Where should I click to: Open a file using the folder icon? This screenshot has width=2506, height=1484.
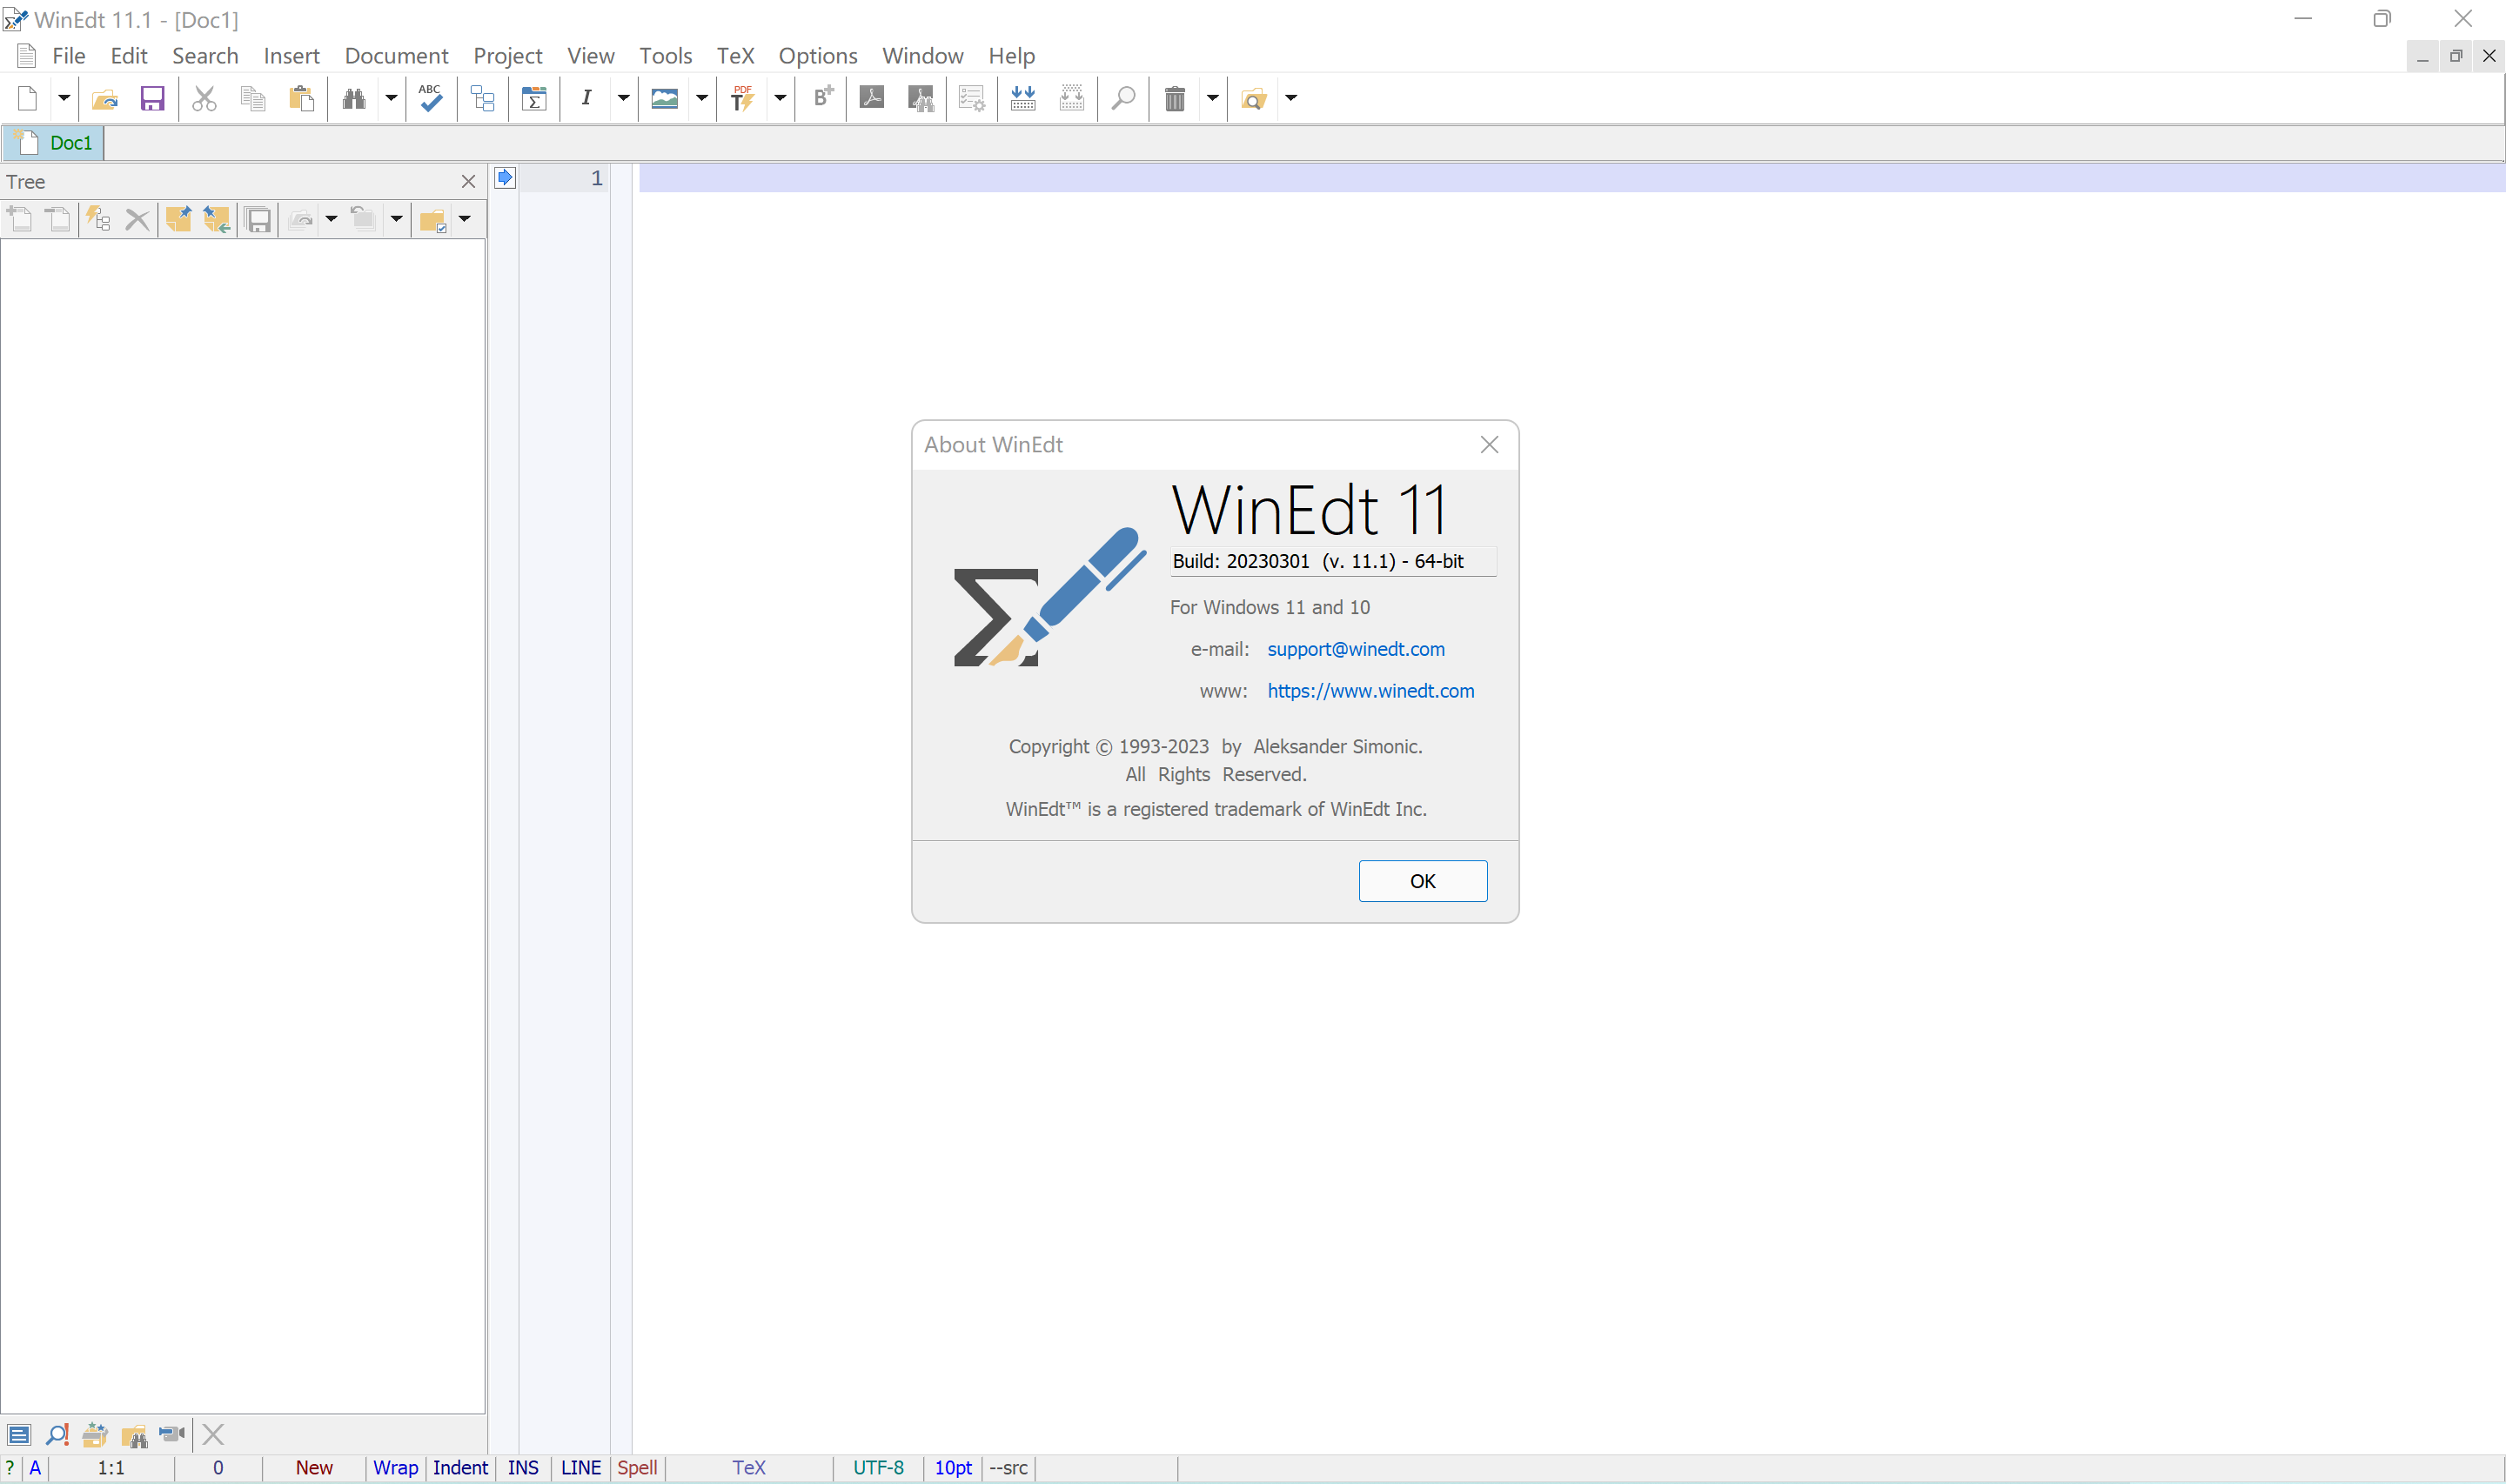(x=104, y=98)
